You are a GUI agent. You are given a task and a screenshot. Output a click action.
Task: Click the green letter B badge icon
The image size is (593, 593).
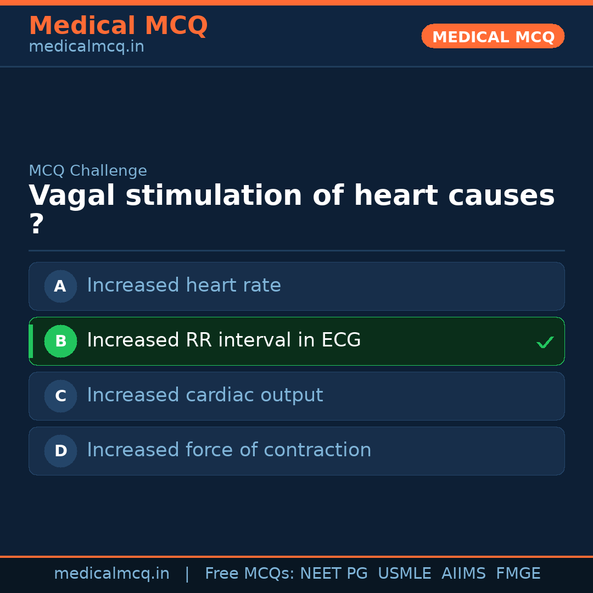pos(60,341)
